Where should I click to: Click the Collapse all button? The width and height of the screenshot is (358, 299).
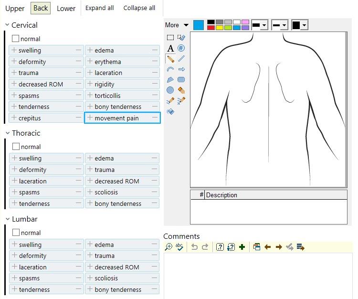(x=139, y=8)
